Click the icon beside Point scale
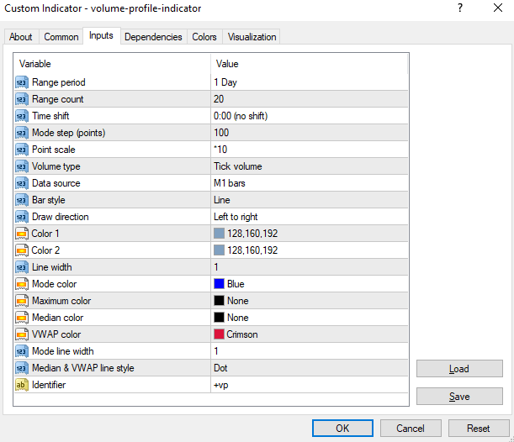Viewport: 514px width, 442px height. [x=22, y=150]
